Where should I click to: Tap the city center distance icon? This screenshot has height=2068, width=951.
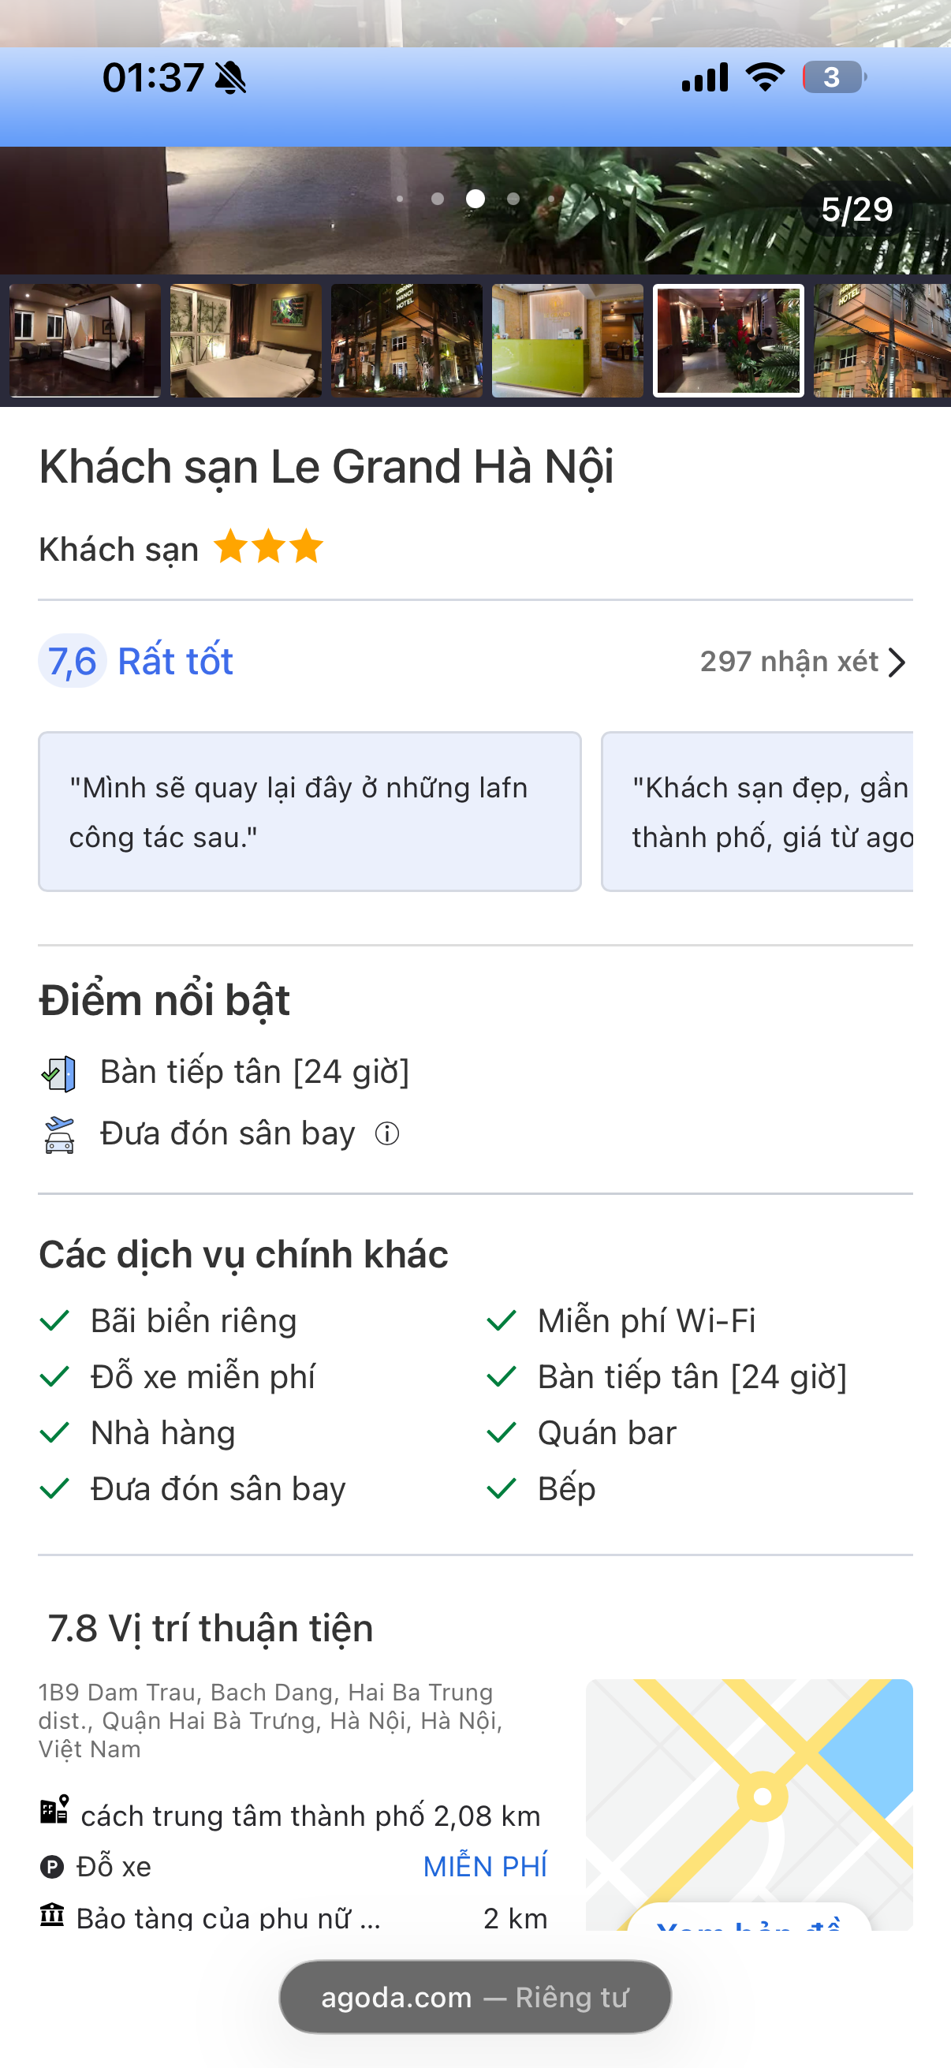point(54,1810)
